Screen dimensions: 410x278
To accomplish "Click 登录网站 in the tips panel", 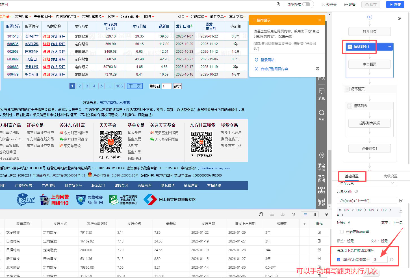I will pyautogui.click(x=267, y=60).
